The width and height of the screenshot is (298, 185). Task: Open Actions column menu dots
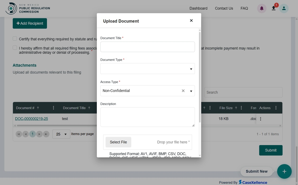tap(276, 108)
